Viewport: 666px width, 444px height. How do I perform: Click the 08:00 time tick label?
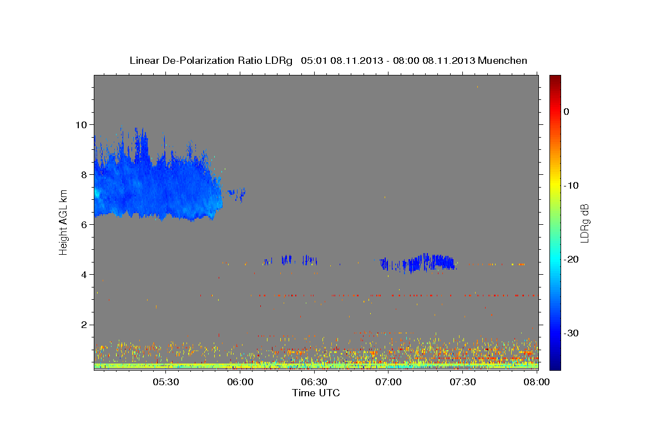(537, 382)
